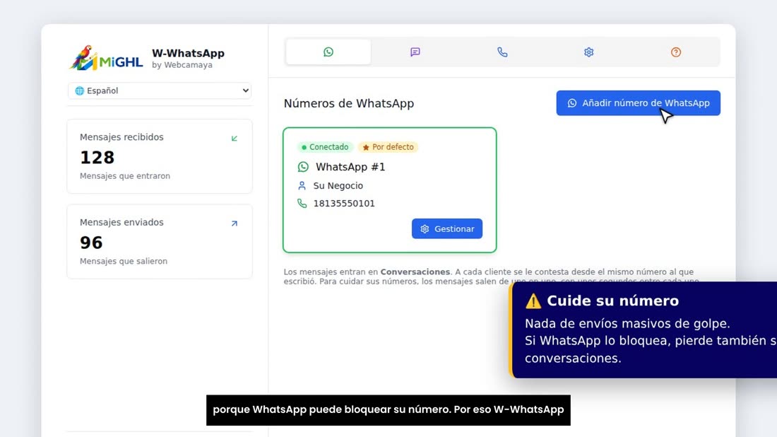Click the 'Mensajes que salieron' caption
This screenshot has height=437, width=777.
(124, 262)
